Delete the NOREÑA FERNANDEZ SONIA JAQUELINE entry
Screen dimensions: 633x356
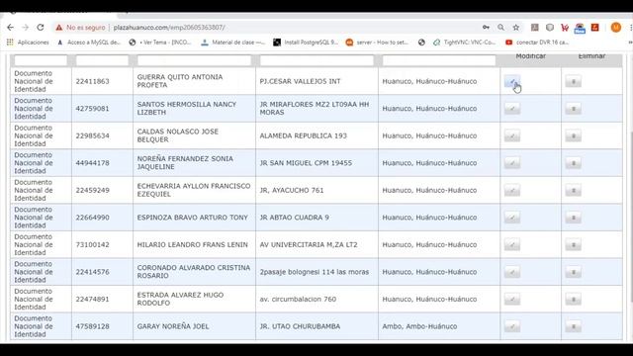point(573,163)
